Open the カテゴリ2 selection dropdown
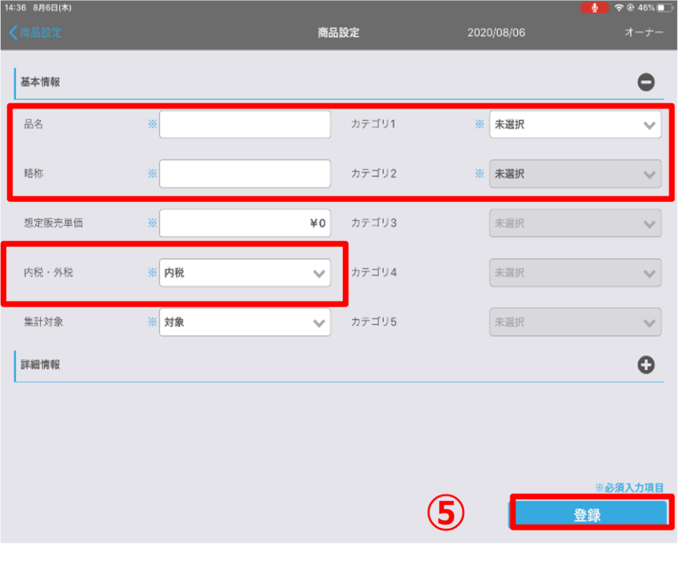The width and height of the screenshot is (678, 567). [x=575, y=174]
